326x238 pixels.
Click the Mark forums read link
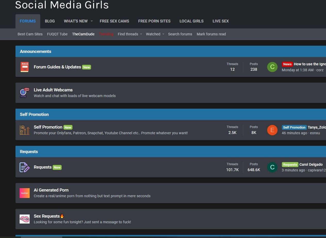tap(211, 34)
